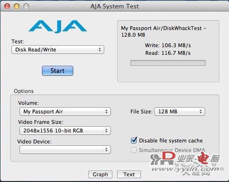Screen dimensions: 229x182
Task: Close the AJA System Test window
Action: [7, 6]
